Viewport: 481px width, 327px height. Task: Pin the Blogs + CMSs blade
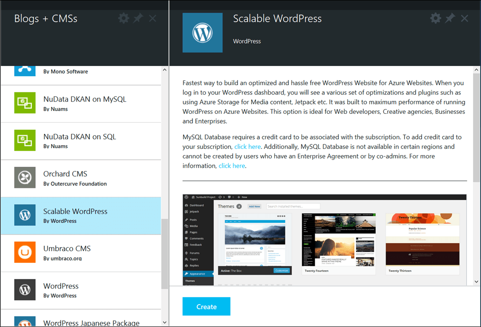pyautogui.click(x=138, y=18)
